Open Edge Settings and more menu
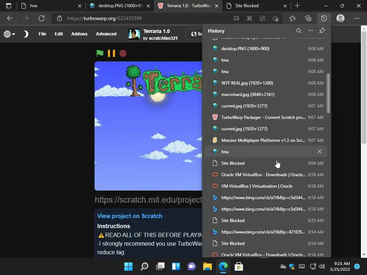This screenshot has height=275, width=367. [357, 18]
